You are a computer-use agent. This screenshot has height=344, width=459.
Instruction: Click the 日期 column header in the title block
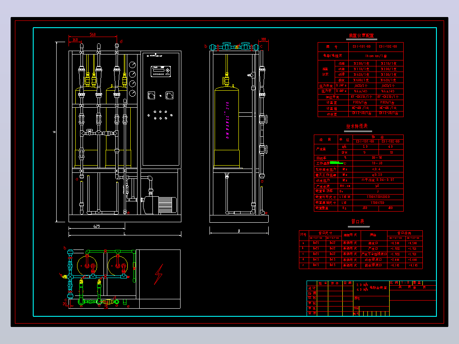coord(348,283)
